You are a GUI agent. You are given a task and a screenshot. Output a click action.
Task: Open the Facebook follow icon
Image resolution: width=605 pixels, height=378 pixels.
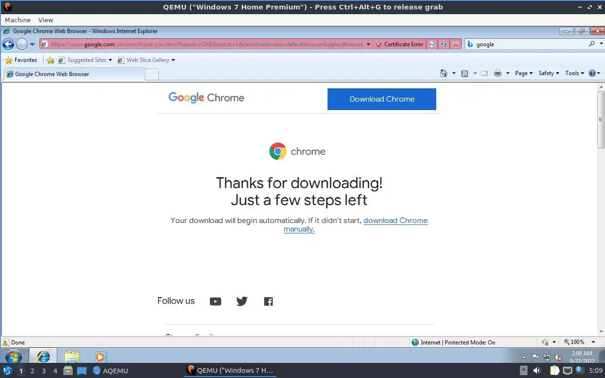tap(268, 301)
